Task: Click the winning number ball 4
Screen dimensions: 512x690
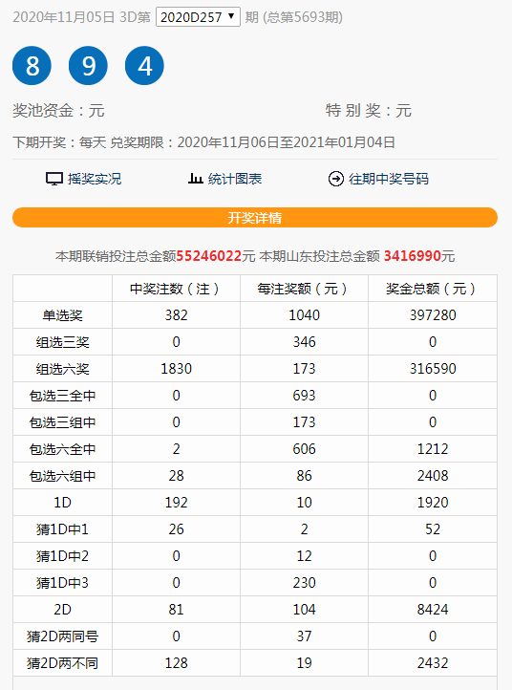Action: [x=144, y=66]
